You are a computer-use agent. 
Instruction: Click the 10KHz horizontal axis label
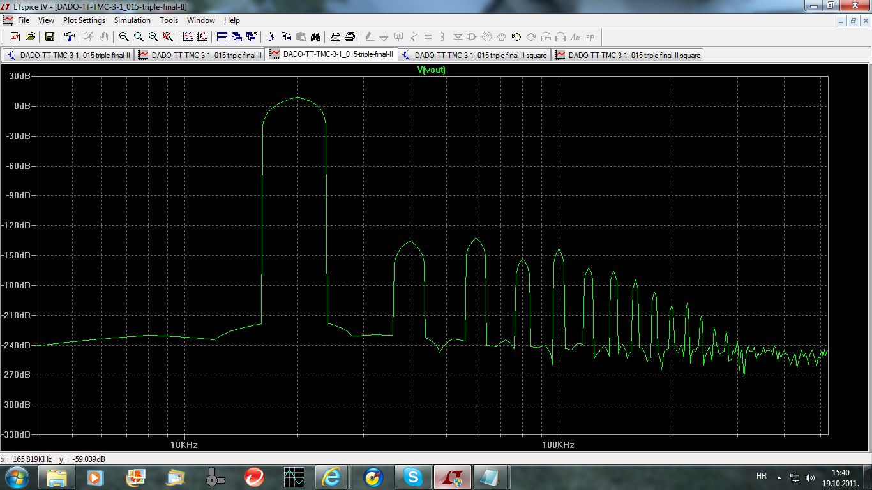coord(183,445)
